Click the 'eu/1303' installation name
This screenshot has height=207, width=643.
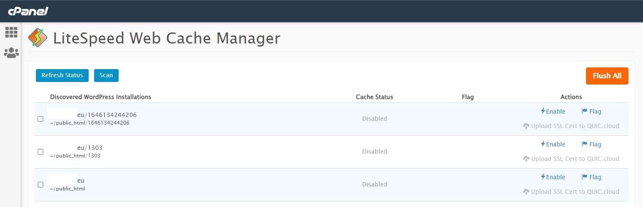click(90, 148)
